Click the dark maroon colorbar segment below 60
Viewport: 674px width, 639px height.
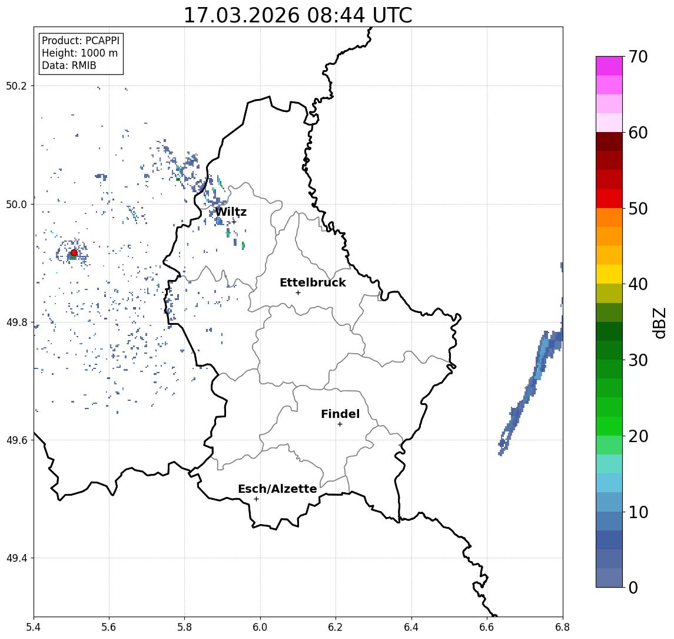[x=609, y=141]
